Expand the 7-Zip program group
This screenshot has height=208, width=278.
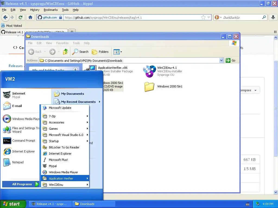[x=65, y=116]
